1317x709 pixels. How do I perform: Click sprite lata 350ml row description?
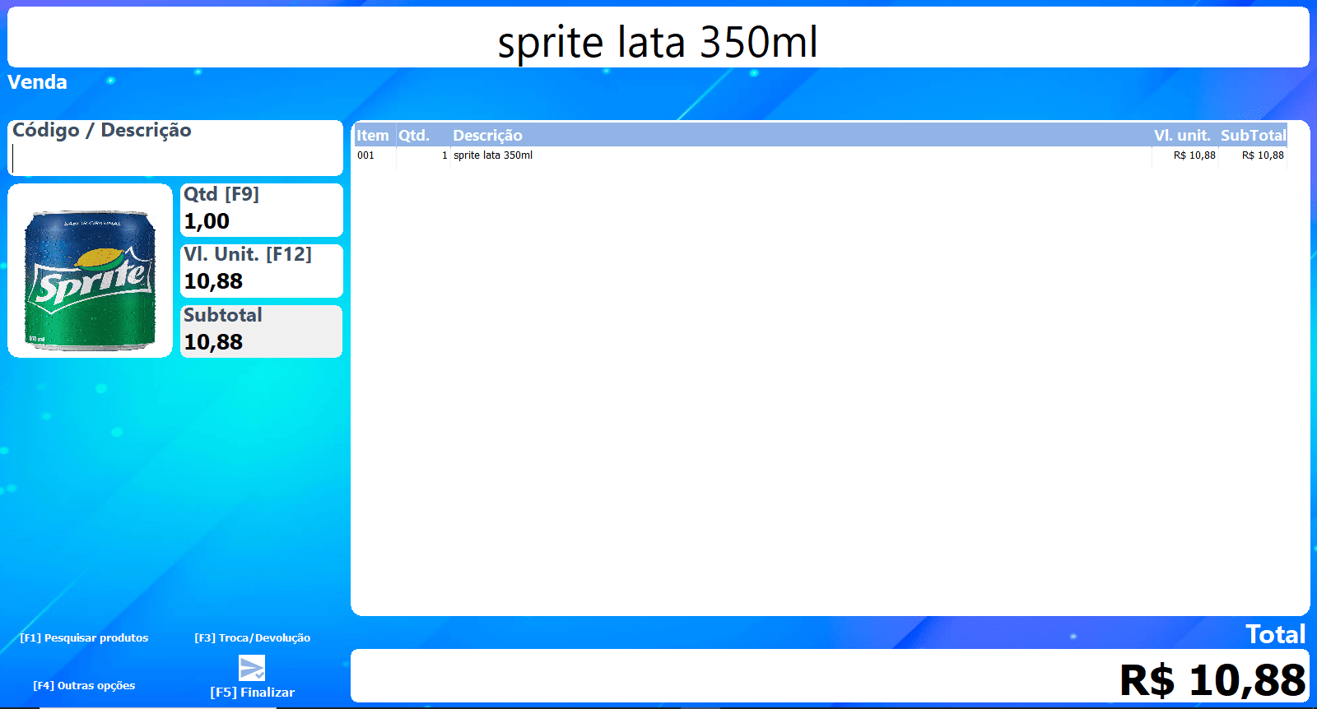tap(493, 155)
